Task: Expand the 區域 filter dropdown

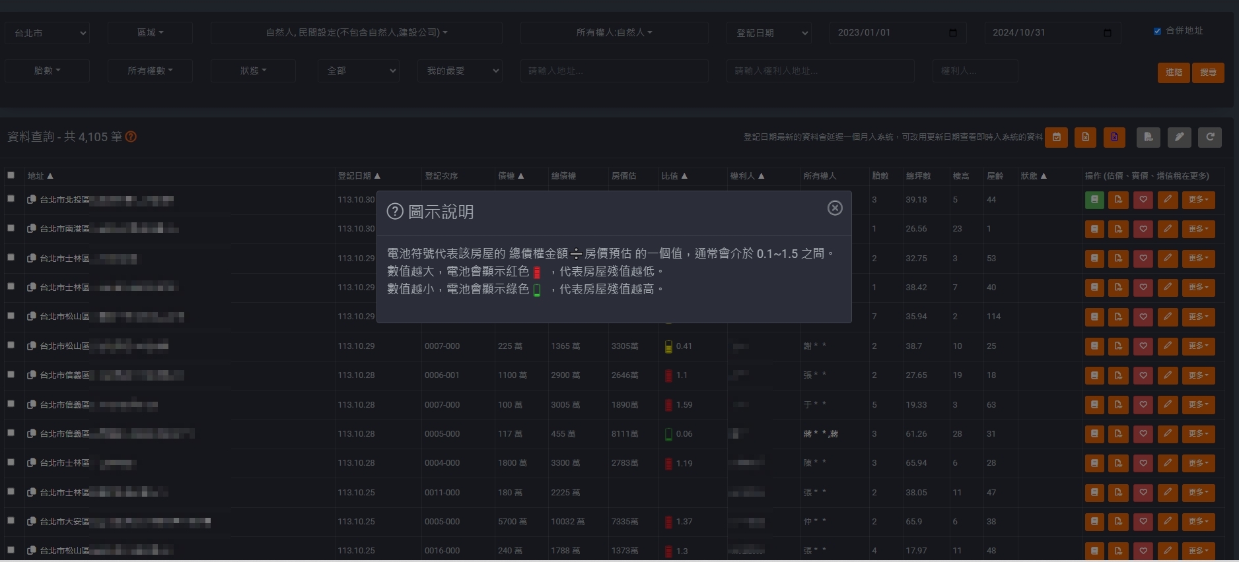Action: click(150, 33)
